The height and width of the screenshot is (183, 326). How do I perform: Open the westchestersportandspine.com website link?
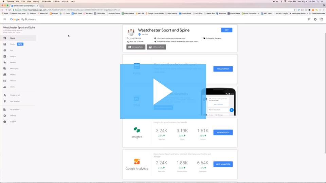171,38
